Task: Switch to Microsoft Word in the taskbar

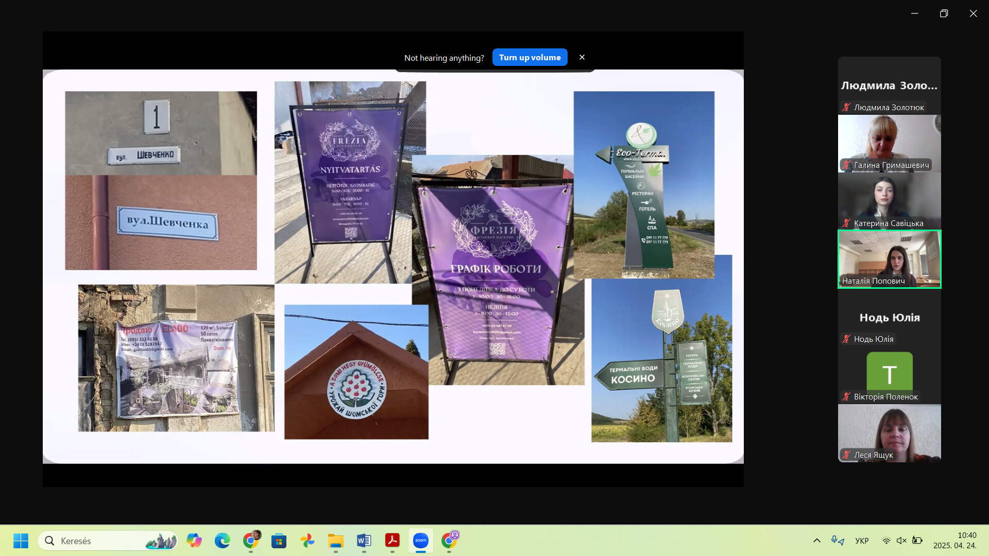Action: click(x=364, y=541)
